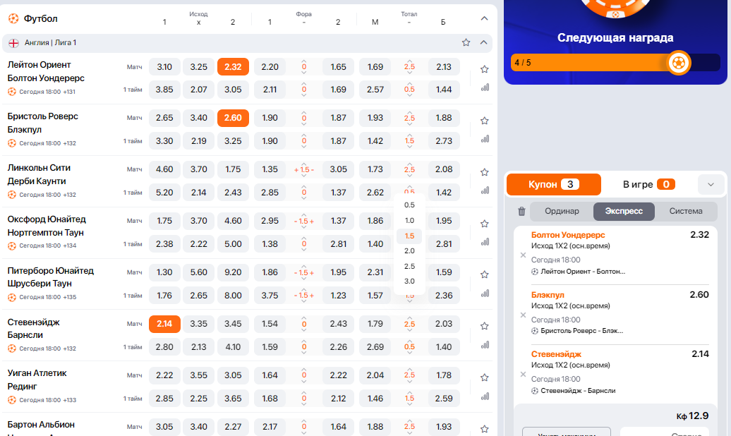The image size is (731, 436).
Task: Add Leyton Orient vs Bolton match to favorites
Action: (484, 69)
